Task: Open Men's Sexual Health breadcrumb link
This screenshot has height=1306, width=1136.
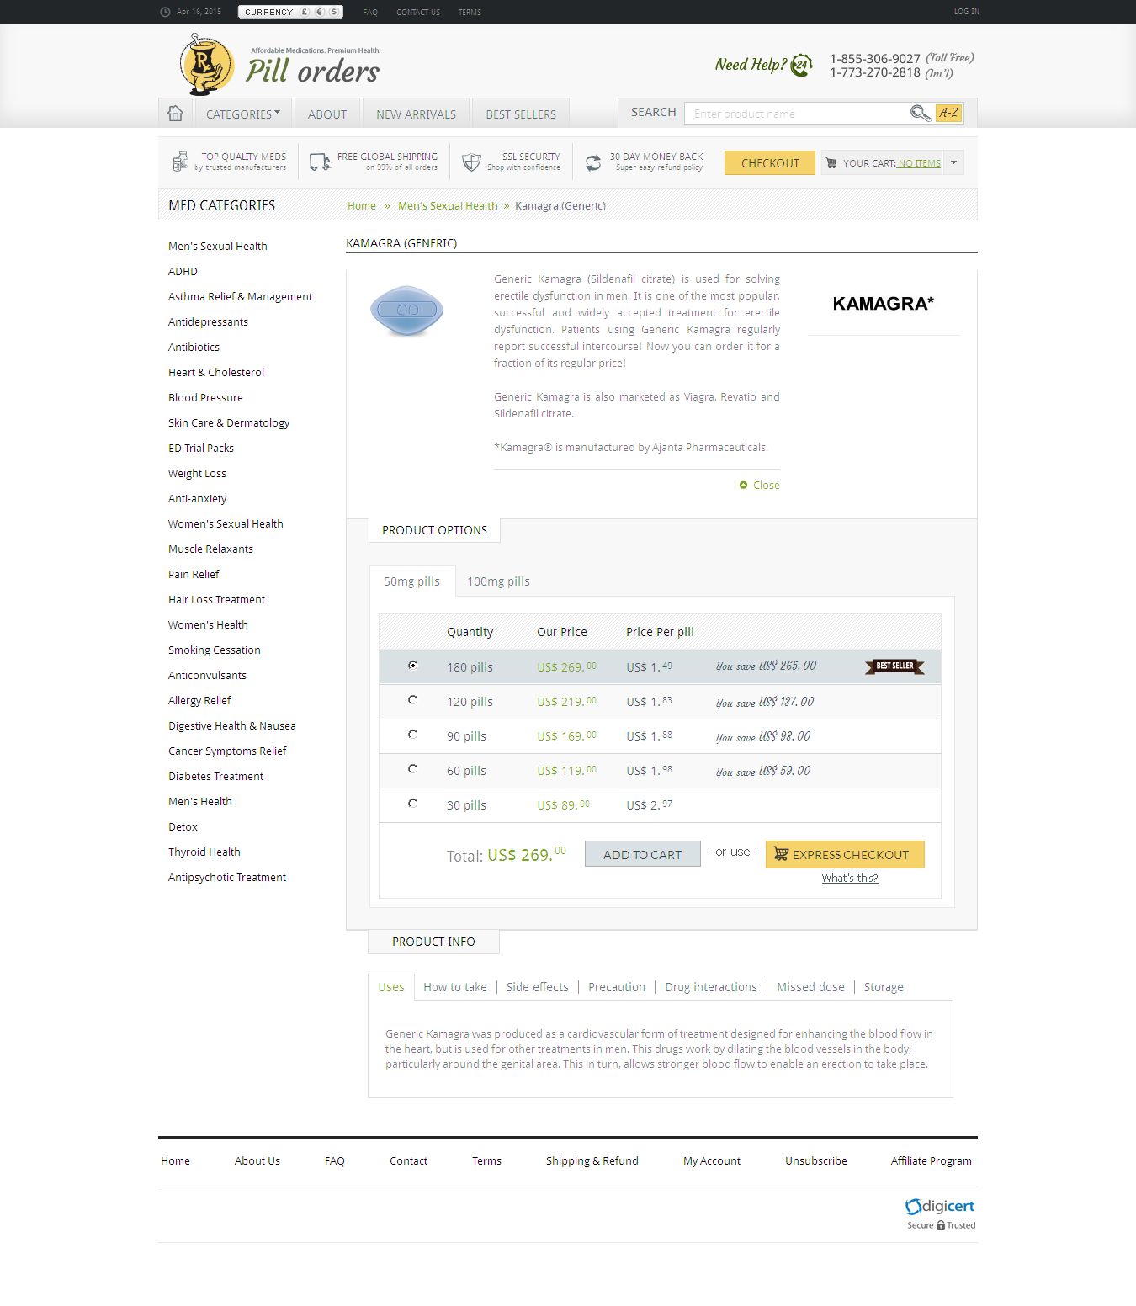Action: [x=448, y=205]
